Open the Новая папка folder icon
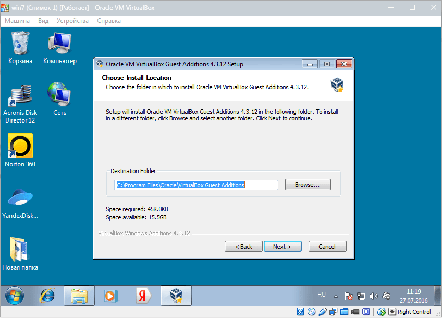 point(20,253)
